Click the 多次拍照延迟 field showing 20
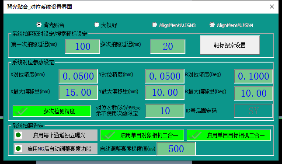 click(x=168, y=46)
